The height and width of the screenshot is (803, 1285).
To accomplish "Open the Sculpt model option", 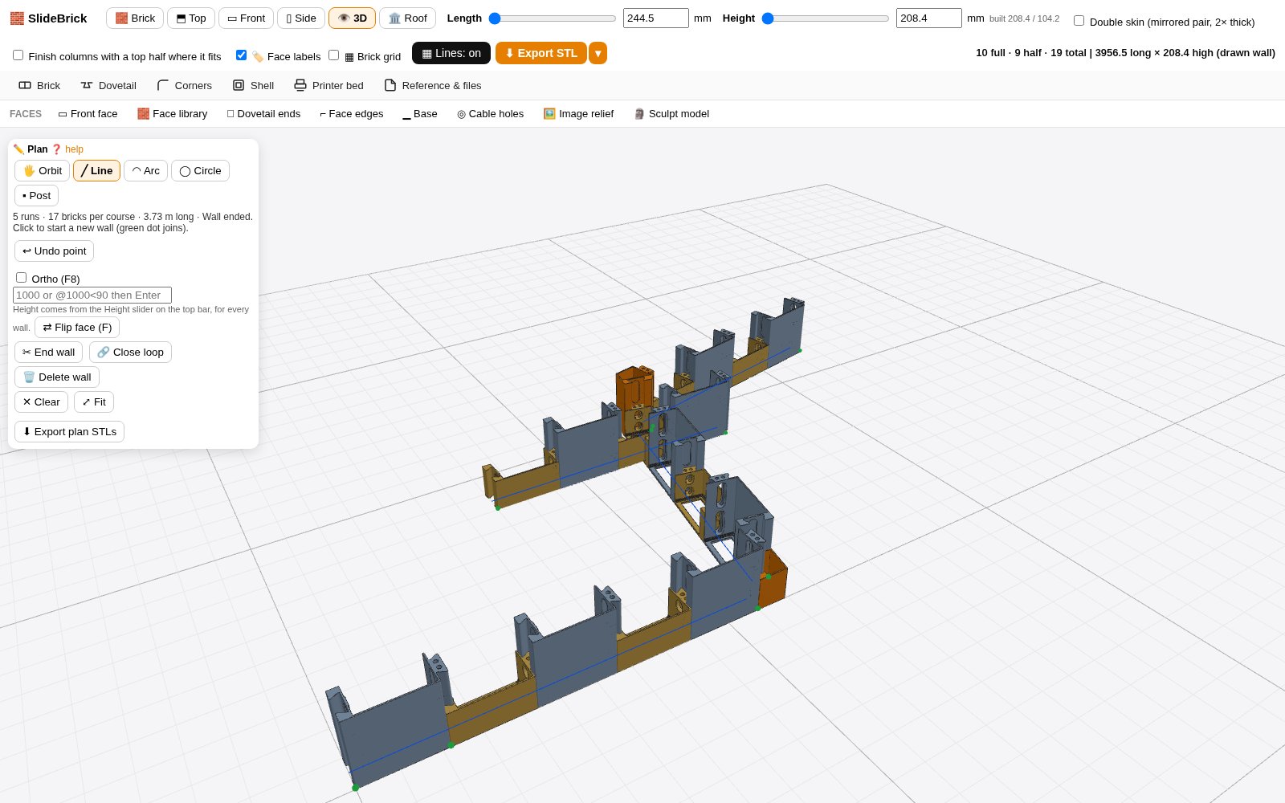I will point(671,113).
